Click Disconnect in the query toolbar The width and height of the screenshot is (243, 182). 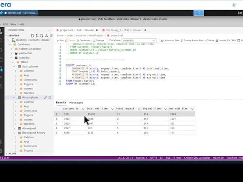click(84, 40)
